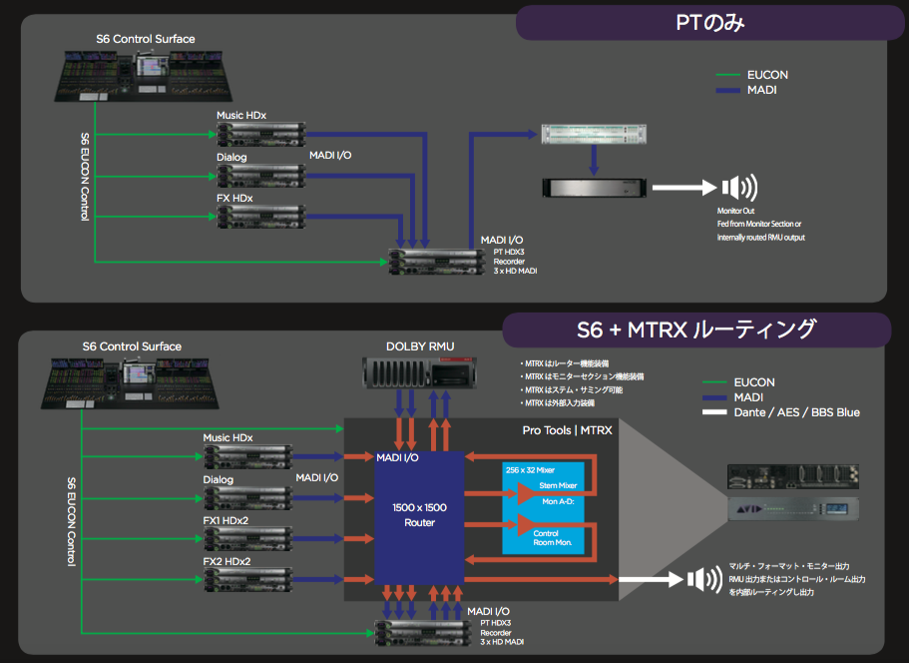Click the 'MTRX はモニターセクション機能装備' bullet
This screenshot has height=663, width=909.
point(582,376)
